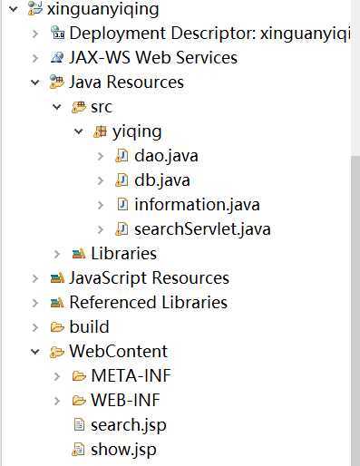The image size is (360, 466).
Task: Select information.java in the tree
Action: (x=197, y=205)
